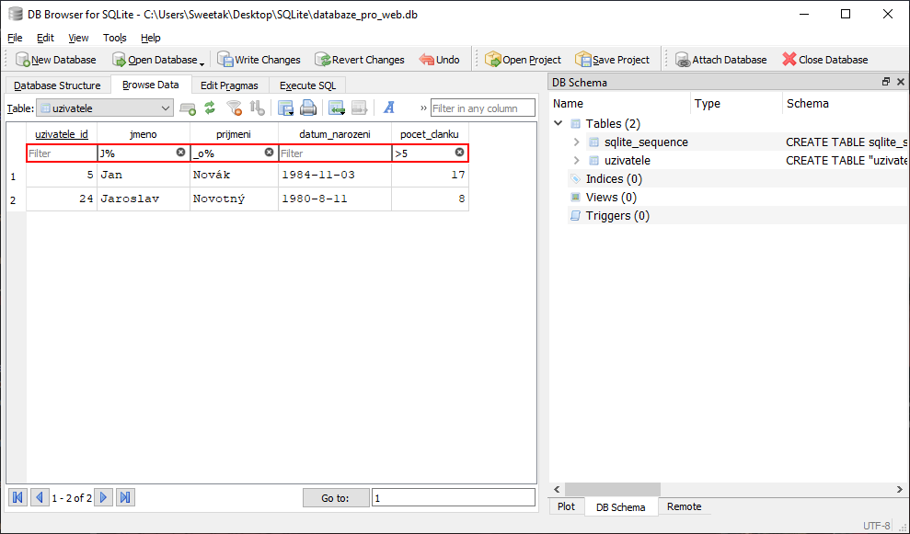Click the format text italic A icon

click(x=389, y=108)
